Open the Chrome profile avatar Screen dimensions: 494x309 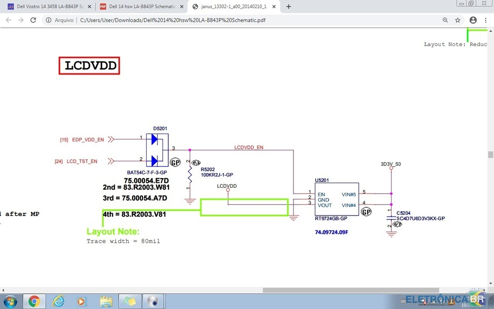pyautogui.click(x=473, y=20)
